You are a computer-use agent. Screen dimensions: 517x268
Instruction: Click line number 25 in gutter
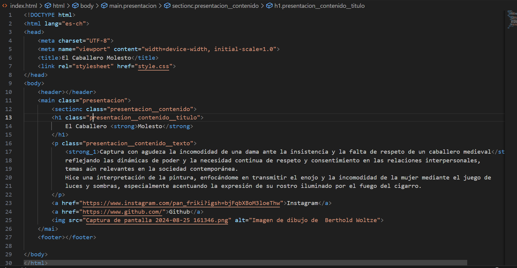tap(8, 220)
